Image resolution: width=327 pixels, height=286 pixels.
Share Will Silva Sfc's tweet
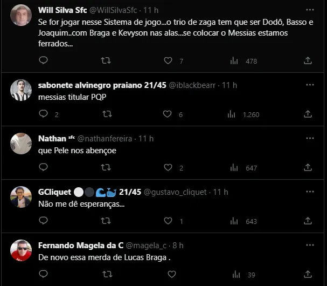pyautogui.click(x=308, y=61)
